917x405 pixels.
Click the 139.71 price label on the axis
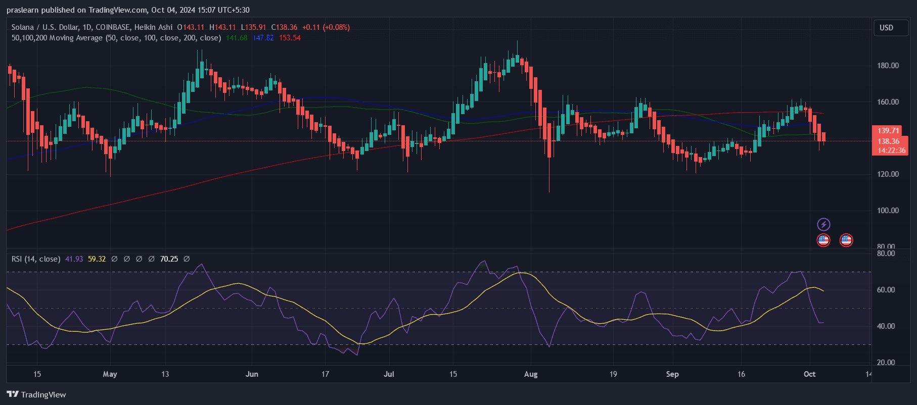click(888, 131)
